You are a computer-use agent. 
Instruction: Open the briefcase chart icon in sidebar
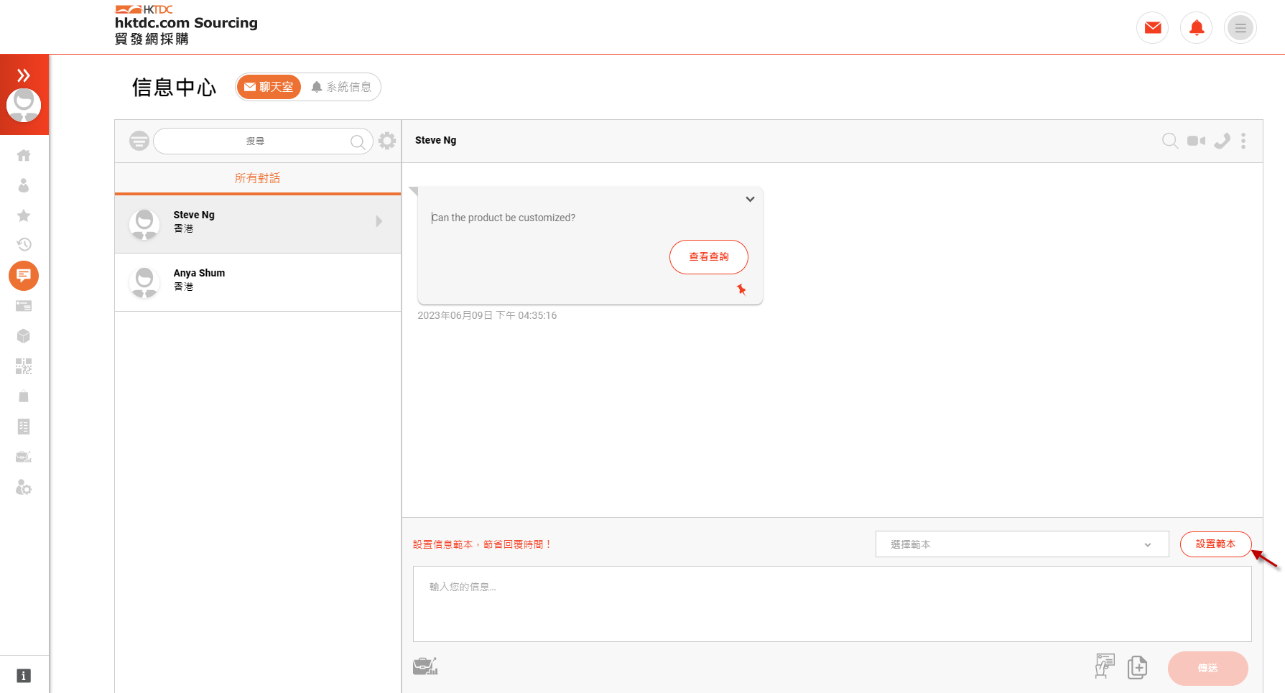click(24, 457)
